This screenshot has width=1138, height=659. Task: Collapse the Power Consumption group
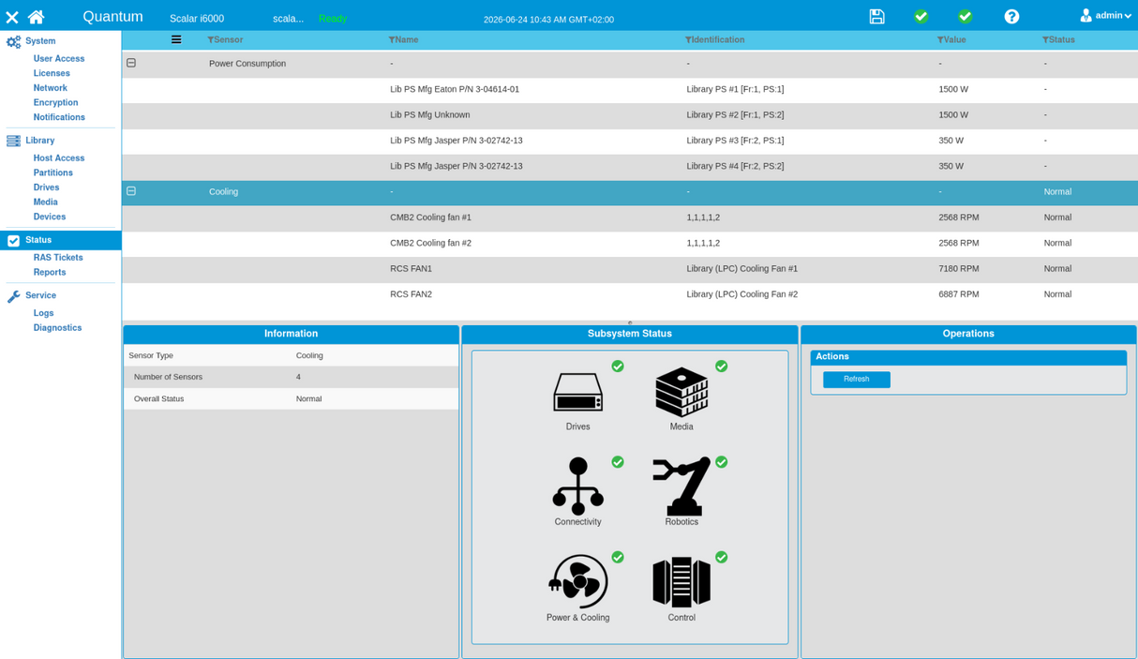pyautogui.click(x=131, y=63)
